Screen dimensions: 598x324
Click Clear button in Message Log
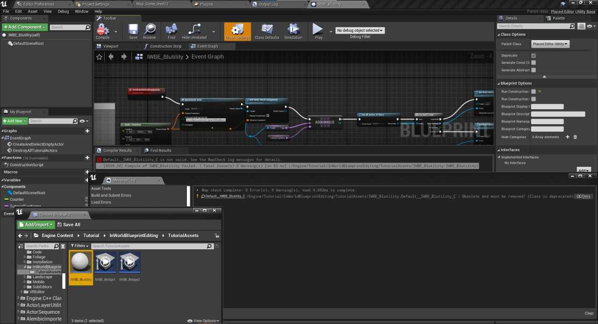[x=589, y=313]
